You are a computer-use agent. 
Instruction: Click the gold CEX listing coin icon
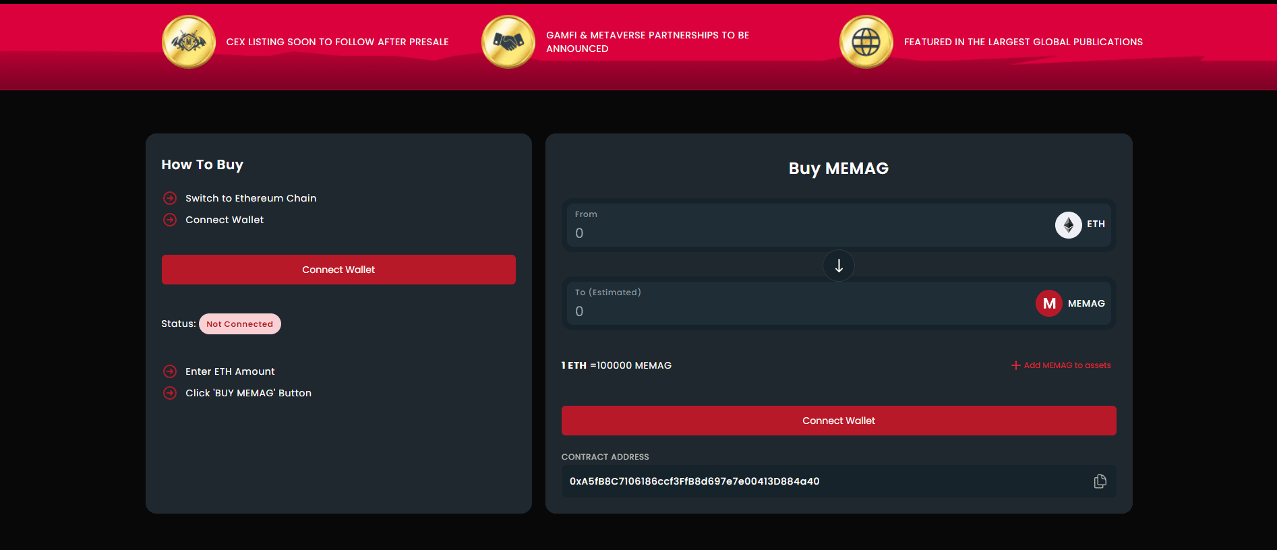(x=189, y=42)
